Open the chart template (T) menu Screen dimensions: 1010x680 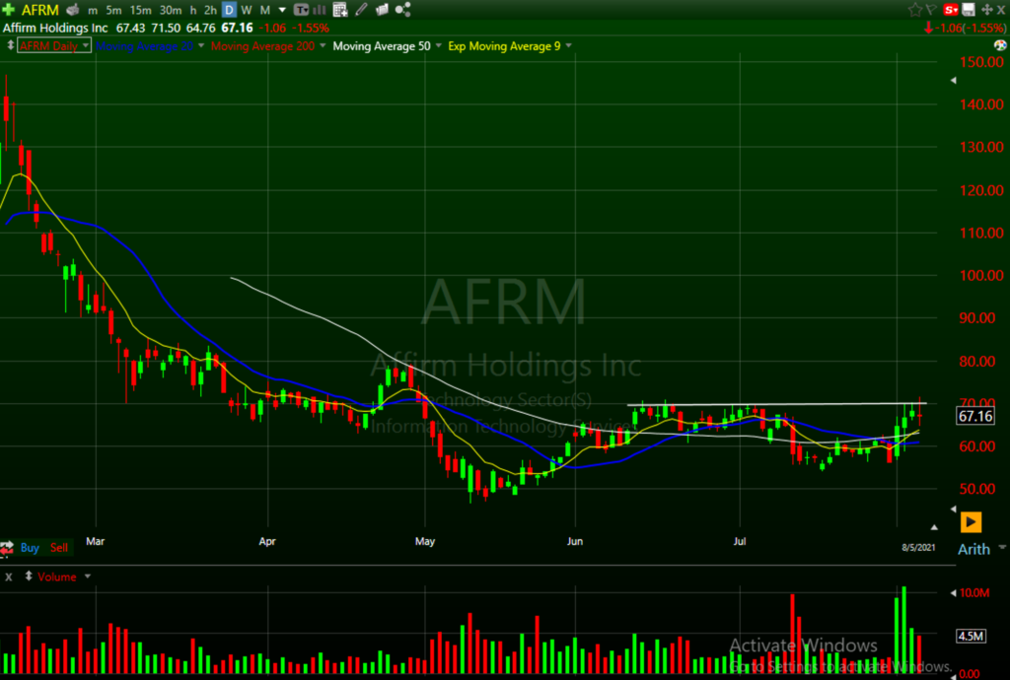[x=301, y=10]
